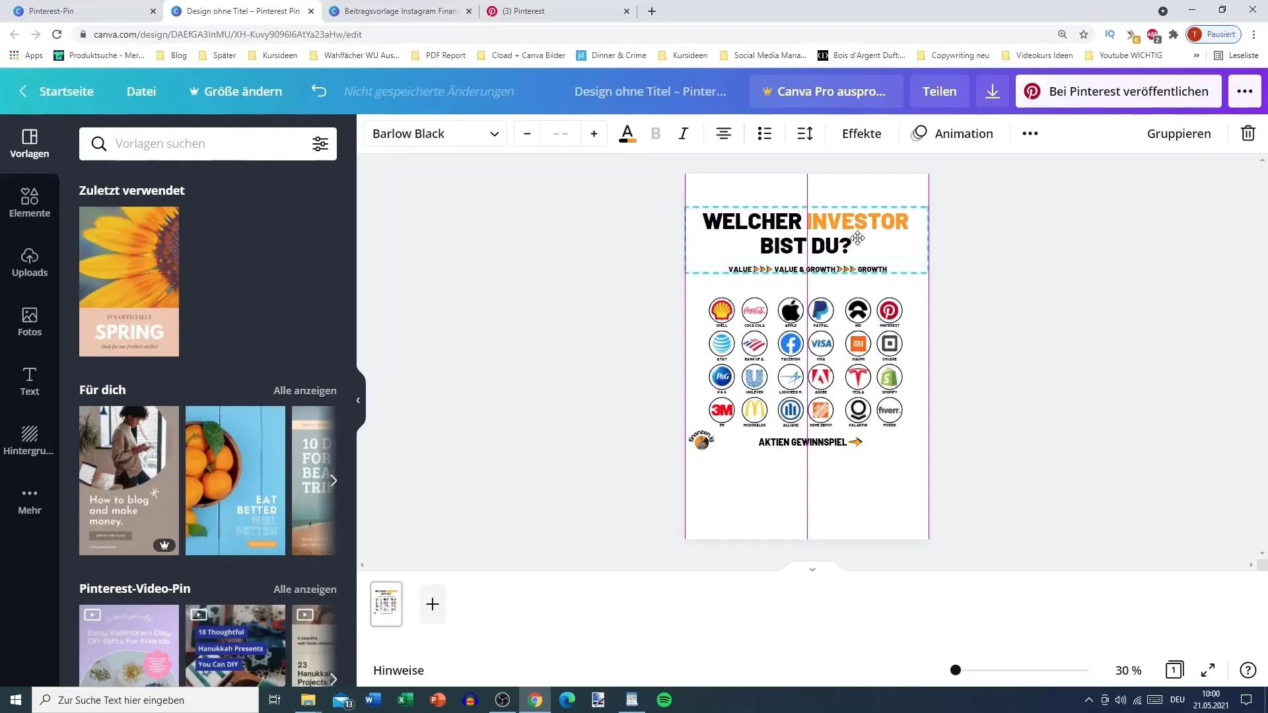Click Bei Pinterest veröffentlichen button
Viewport: 1268px width, 713px height.
[x=1119, y=91]
